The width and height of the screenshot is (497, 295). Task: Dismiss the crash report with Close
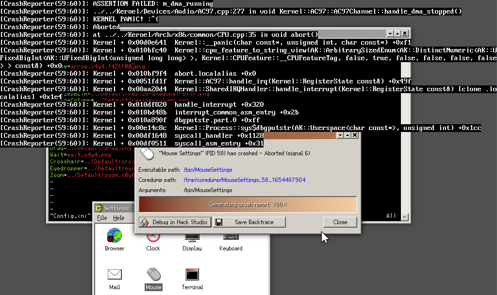tap(340, 222)
